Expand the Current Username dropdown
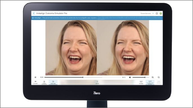The height and width of the screenshot is (108, 193). pyautogui.click(x=147, y=13)
